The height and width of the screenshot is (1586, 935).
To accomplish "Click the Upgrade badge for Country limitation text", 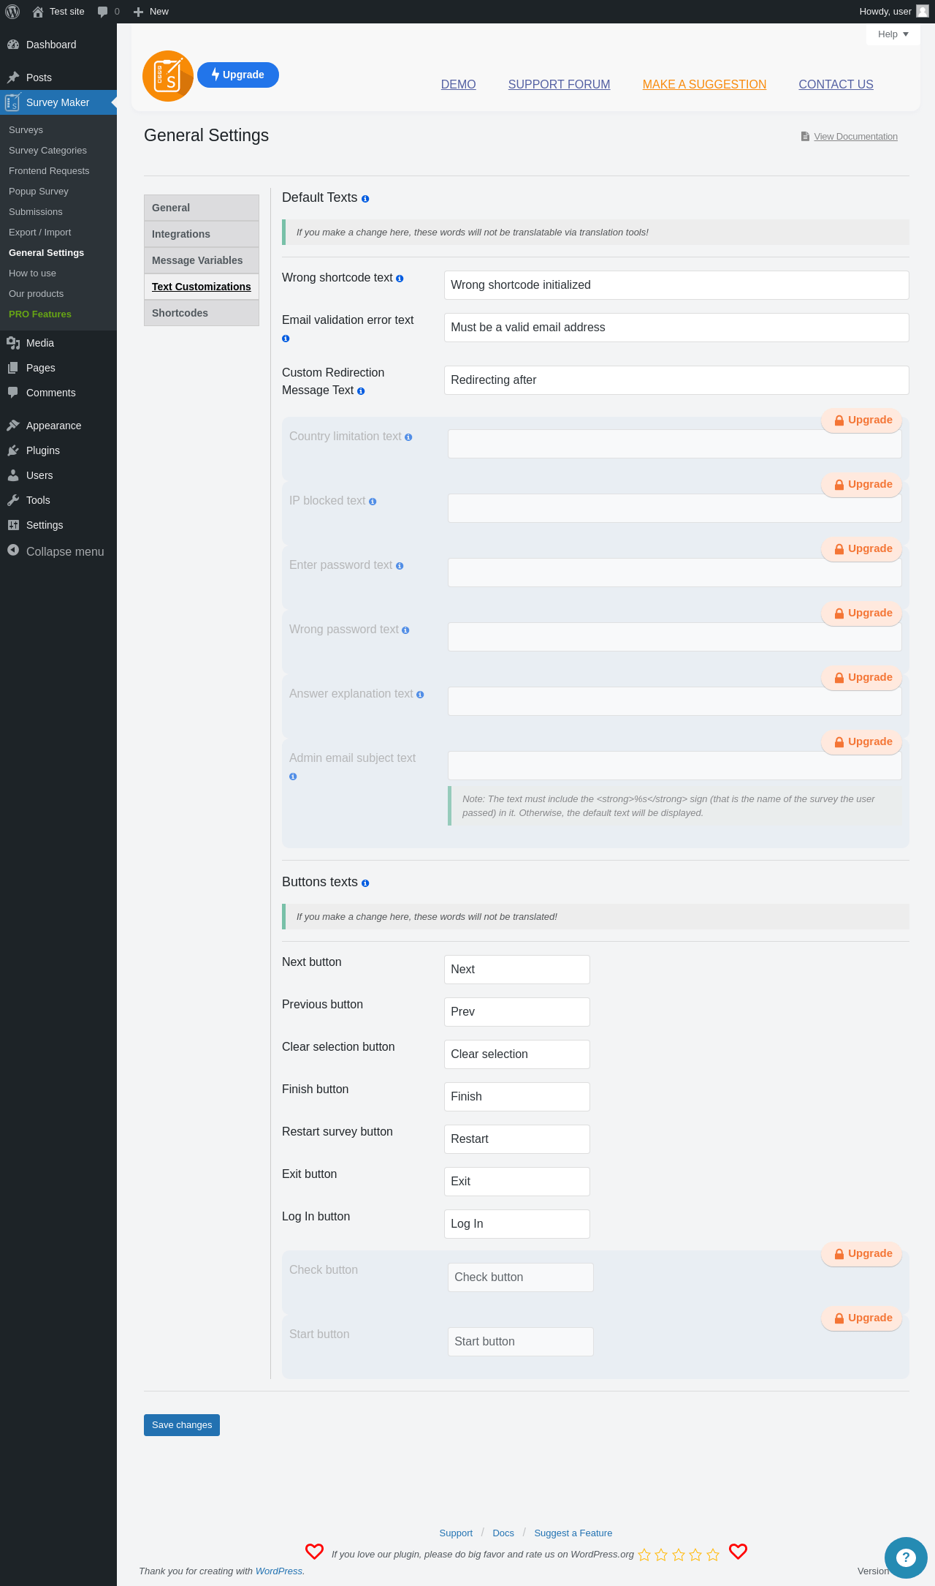I will (x=862, y=420).
